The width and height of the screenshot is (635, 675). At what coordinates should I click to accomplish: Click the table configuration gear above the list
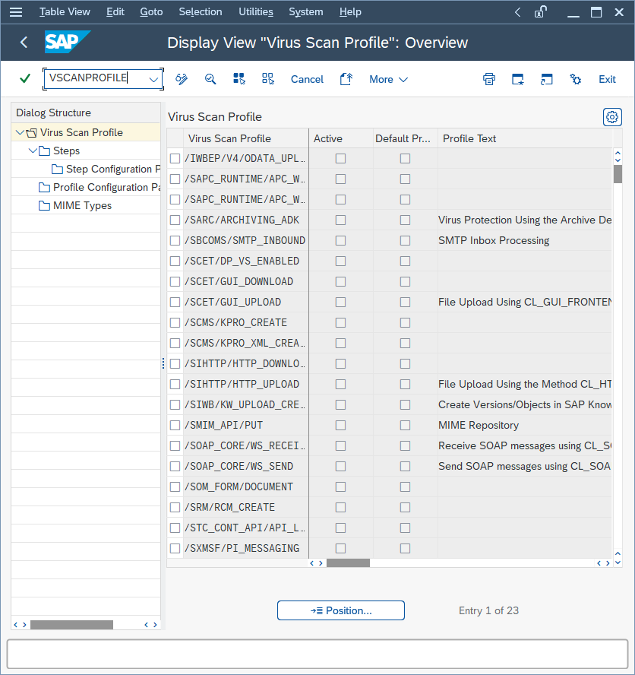[612, 117]
